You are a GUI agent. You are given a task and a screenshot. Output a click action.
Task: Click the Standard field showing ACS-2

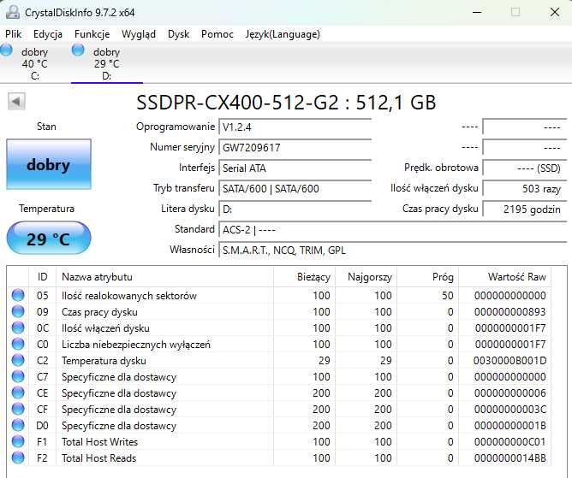392,229
